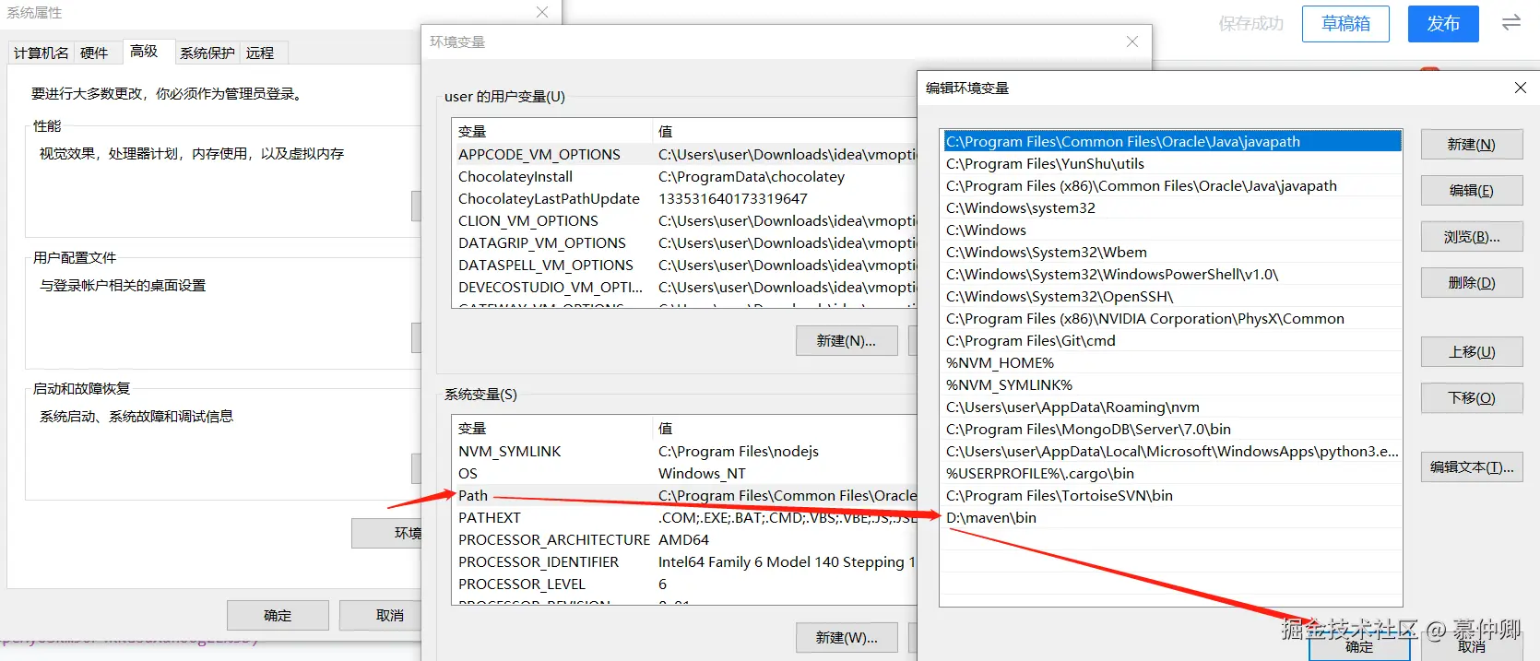Select the WindowsApps\python3 path entry
Image resolution: width=1540 pixels, height=661 pixels.
(1171, 451)
